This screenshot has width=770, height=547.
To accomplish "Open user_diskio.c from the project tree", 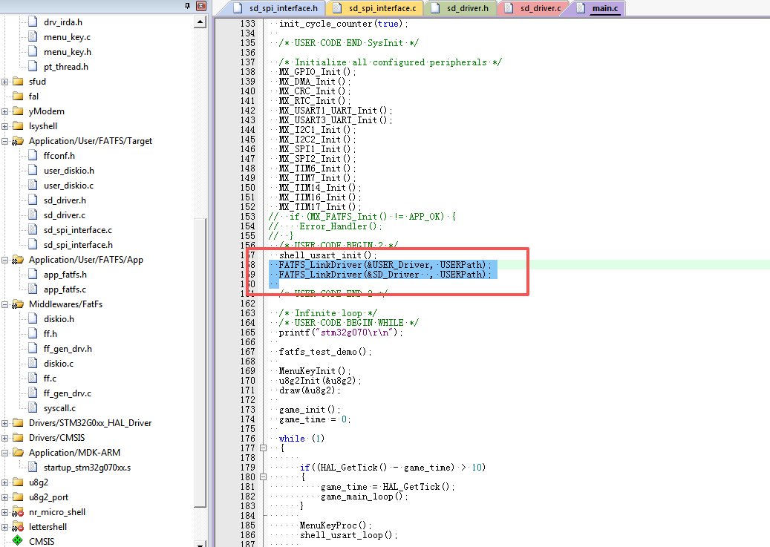I will coord(68,185).
